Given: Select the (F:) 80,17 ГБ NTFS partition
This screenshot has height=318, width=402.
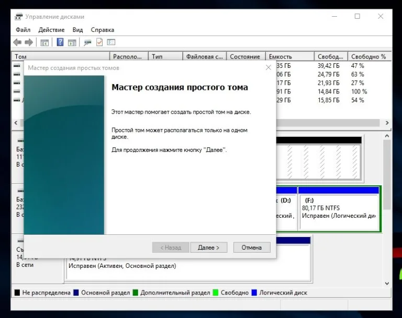Looking at the screenshot, I should 339,209.
